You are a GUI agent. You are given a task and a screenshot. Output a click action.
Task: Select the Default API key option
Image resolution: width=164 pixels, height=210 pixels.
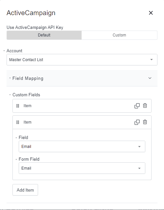tap(44, 35)
